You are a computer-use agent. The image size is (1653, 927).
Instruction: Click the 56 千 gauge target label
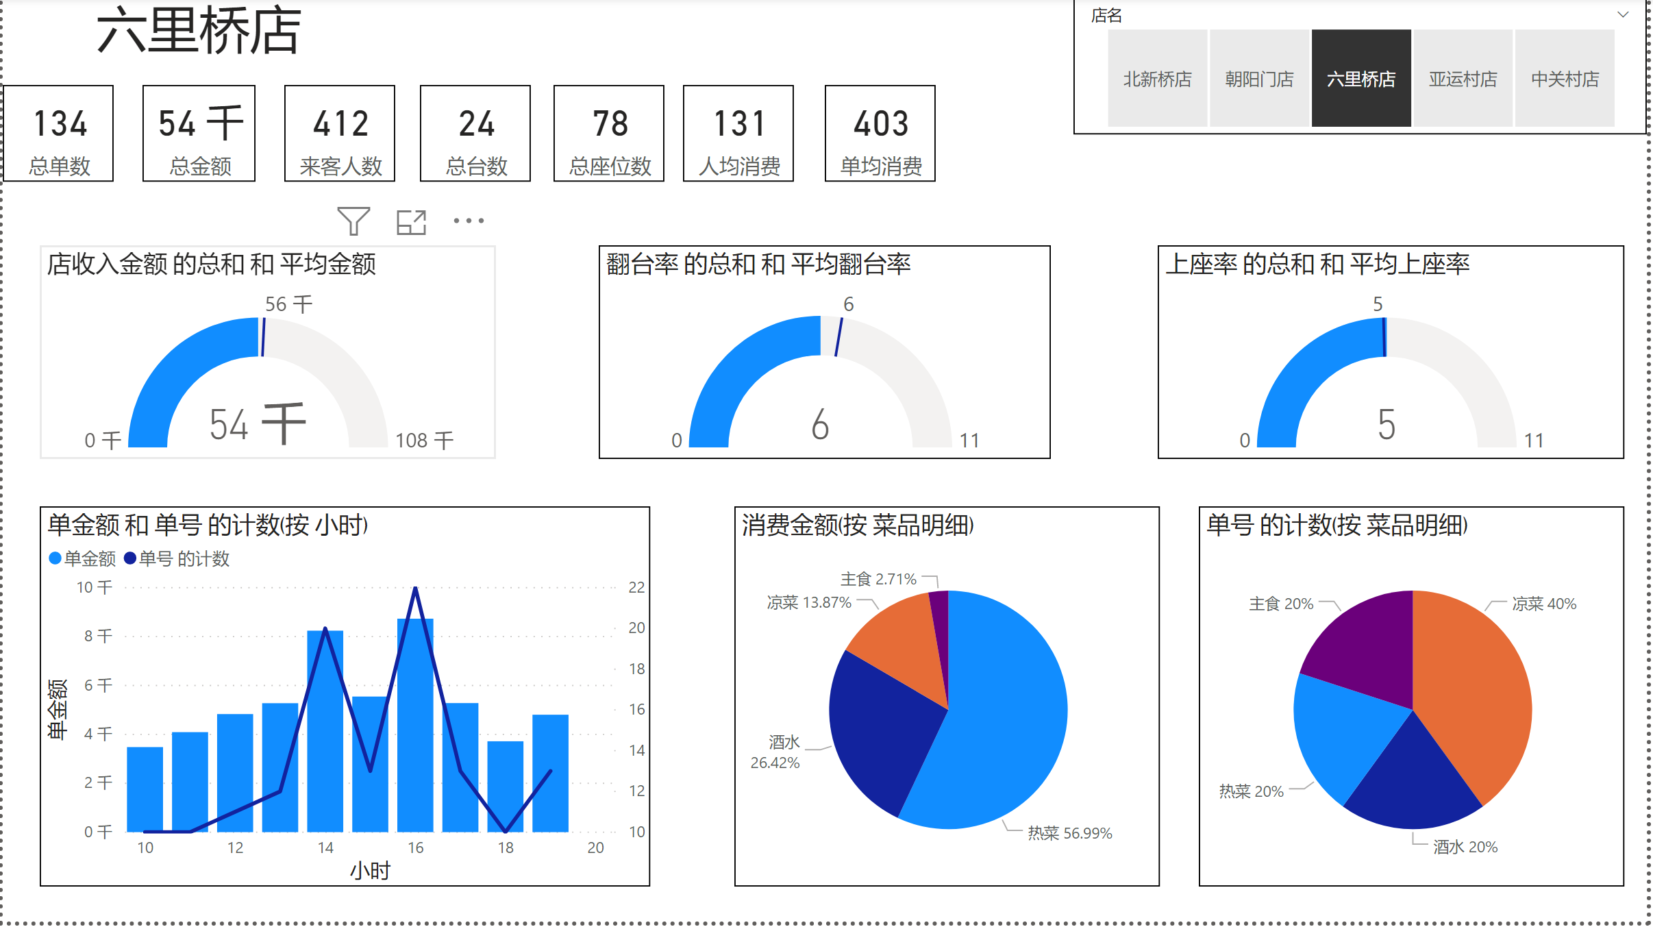pos(288,304)
